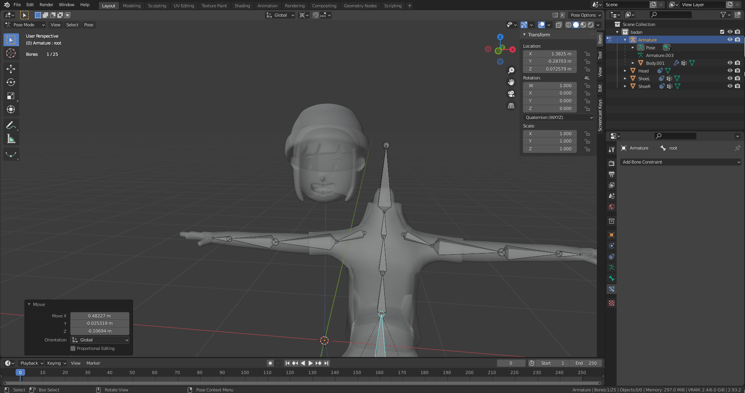Open the Quaternion rotation mode dropdown

[x=558, y=117]
